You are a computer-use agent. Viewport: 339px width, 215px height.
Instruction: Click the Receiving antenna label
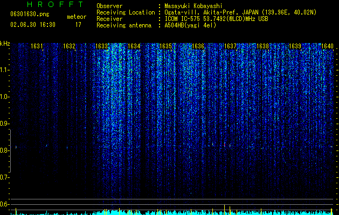click(x=124, y=25)
